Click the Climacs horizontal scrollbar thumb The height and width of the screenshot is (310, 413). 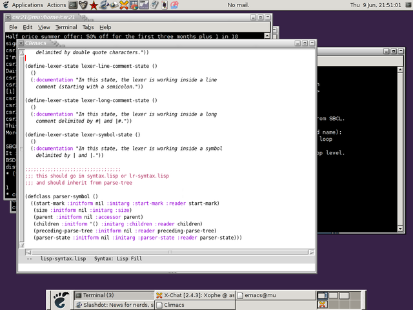(x=170, y=253)
